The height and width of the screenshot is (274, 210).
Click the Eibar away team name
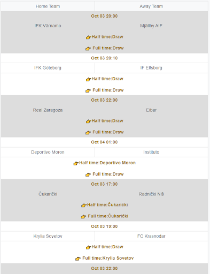pos(151,110)
